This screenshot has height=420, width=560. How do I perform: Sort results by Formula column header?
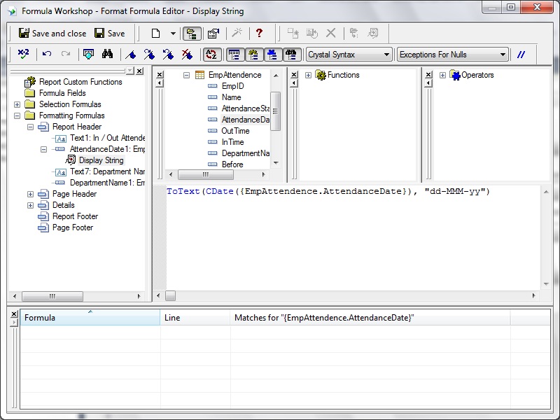click(90, 317)
